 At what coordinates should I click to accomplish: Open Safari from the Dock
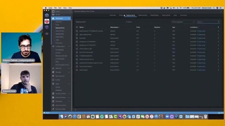pos(75,117)
